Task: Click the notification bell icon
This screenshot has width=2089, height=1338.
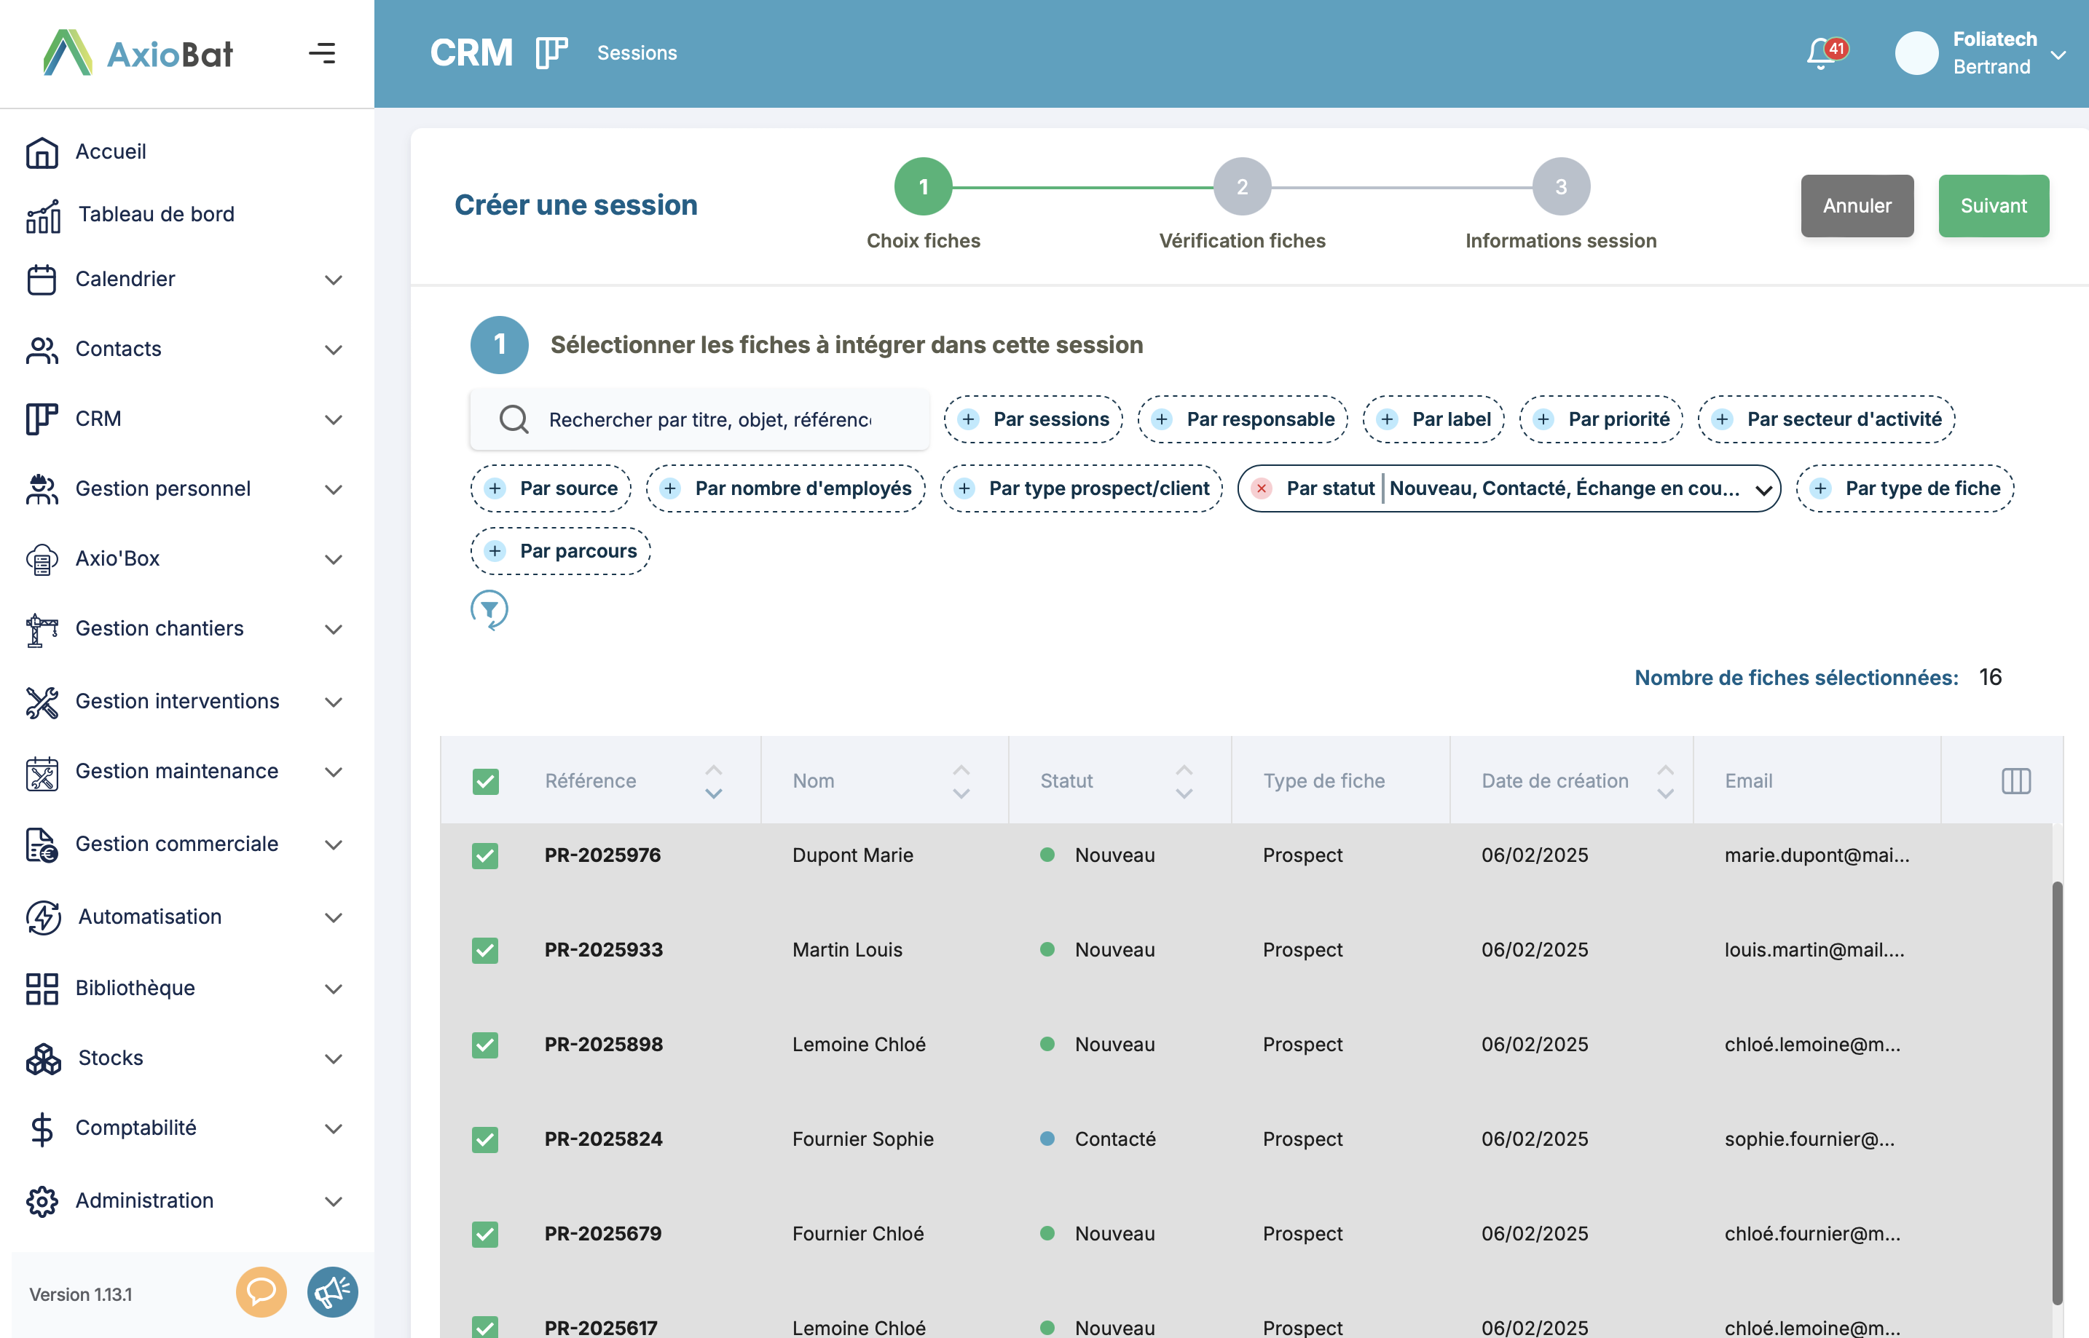Action: pos(1822,54)
